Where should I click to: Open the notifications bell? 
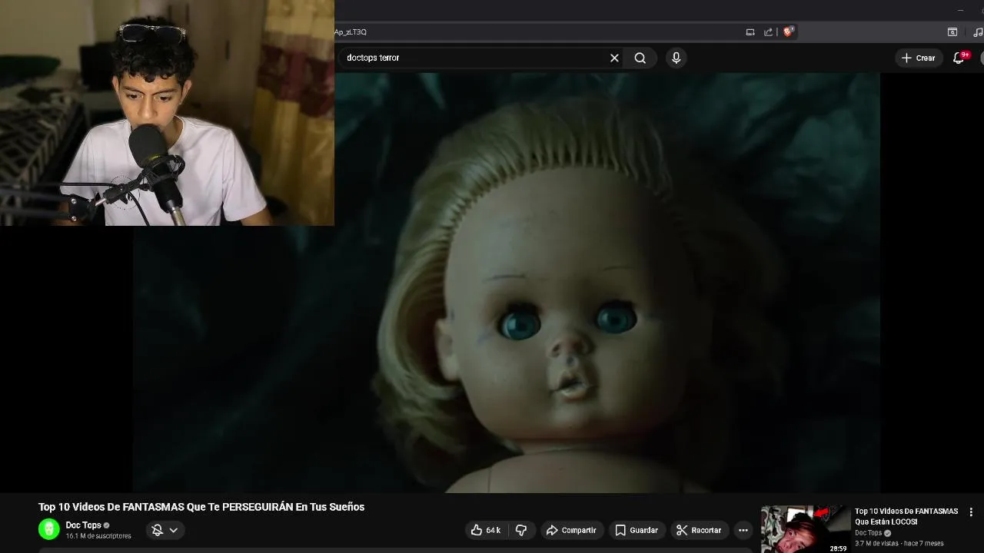(x=959, y=58)
